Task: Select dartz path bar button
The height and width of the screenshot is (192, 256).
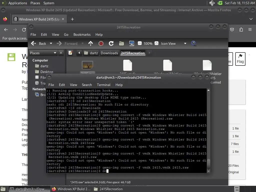Action: click(x=91, y=53)
